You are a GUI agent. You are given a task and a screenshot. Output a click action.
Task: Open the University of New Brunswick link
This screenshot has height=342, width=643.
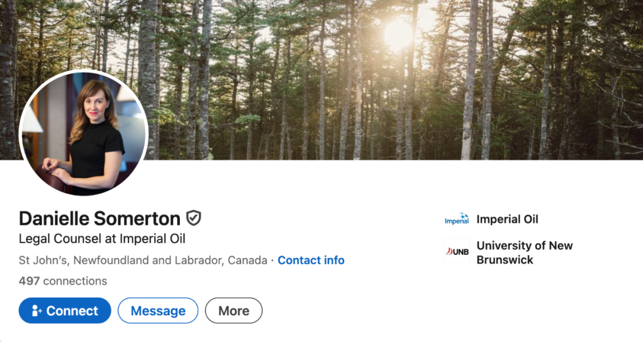coord(524,245)
